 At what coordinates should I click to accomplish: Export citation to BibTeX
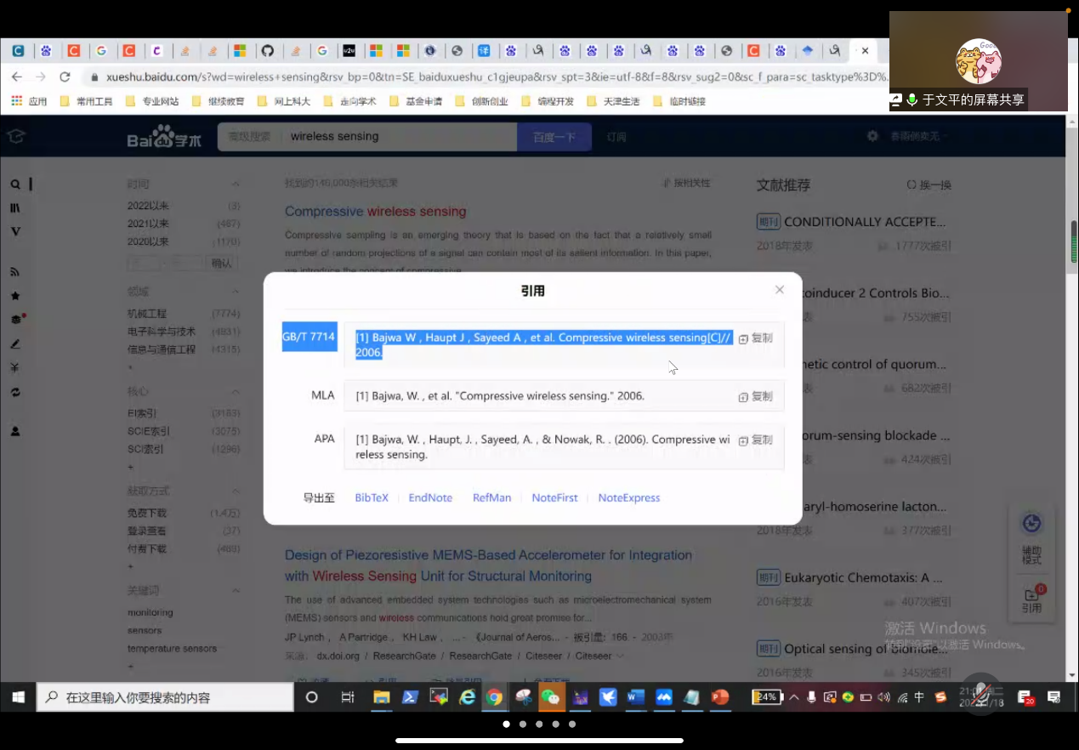coord(372,498)
